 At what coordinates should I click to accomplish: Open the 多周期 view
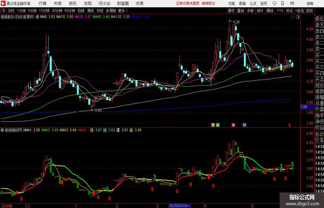[x=111, y=11]
